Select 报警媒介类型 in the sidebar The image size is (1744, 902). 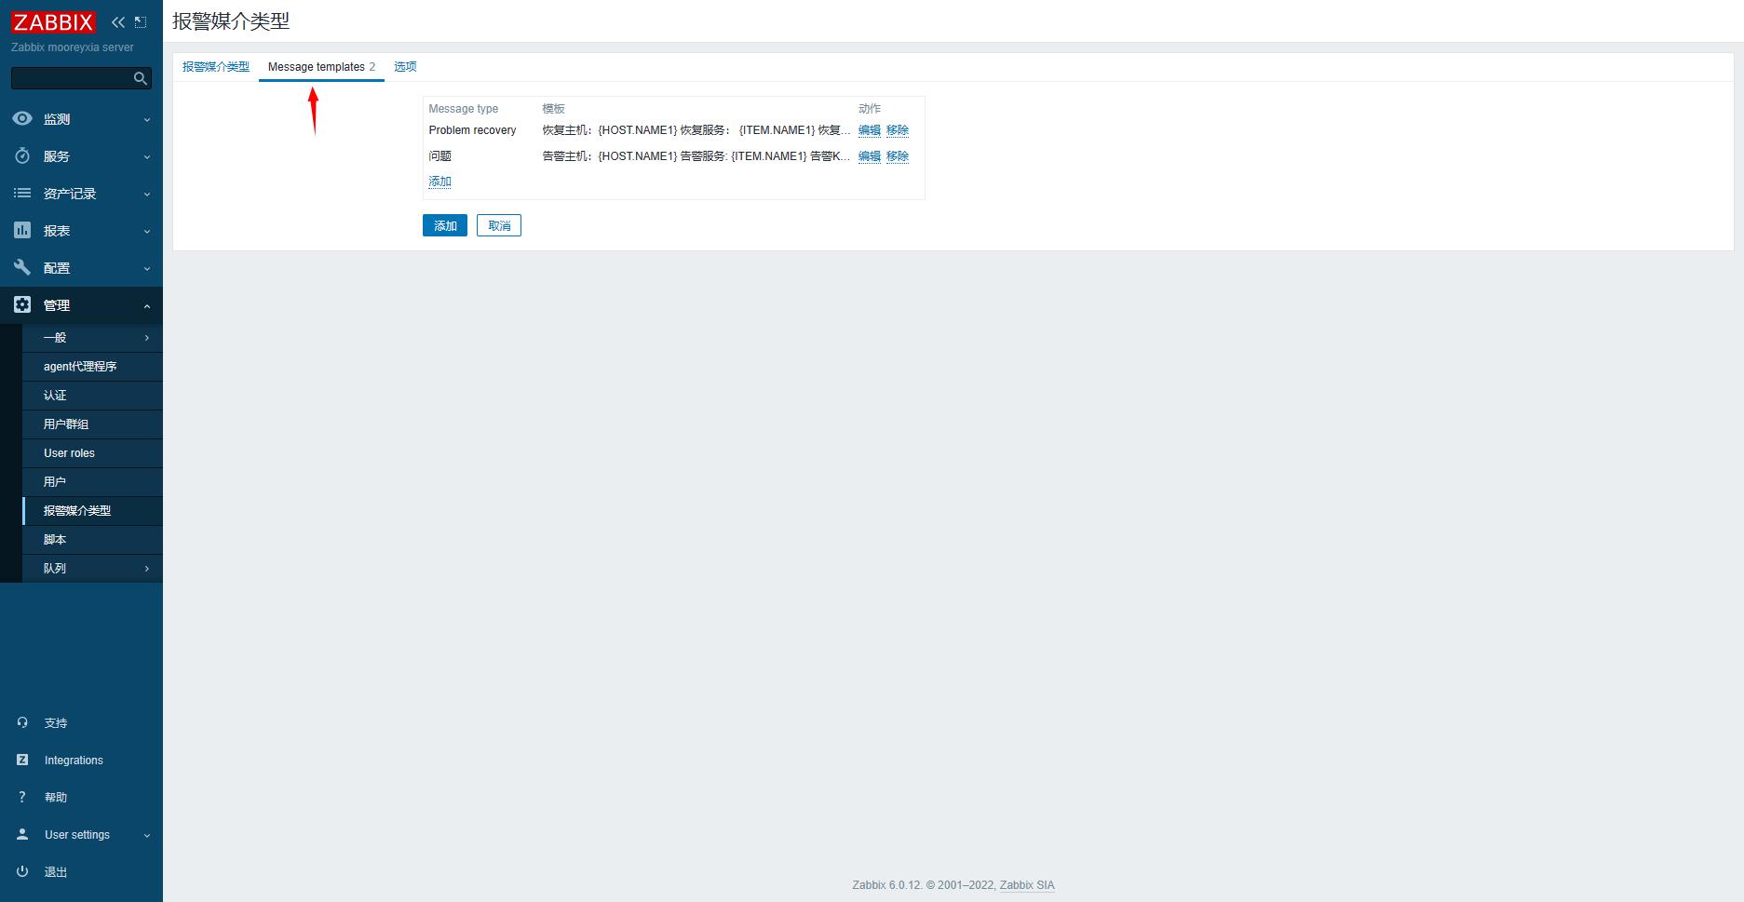tap(92, 511)
